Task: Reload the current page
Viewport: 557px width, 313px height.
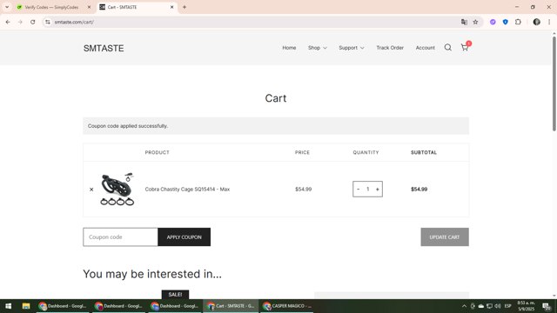Action: 33,22
